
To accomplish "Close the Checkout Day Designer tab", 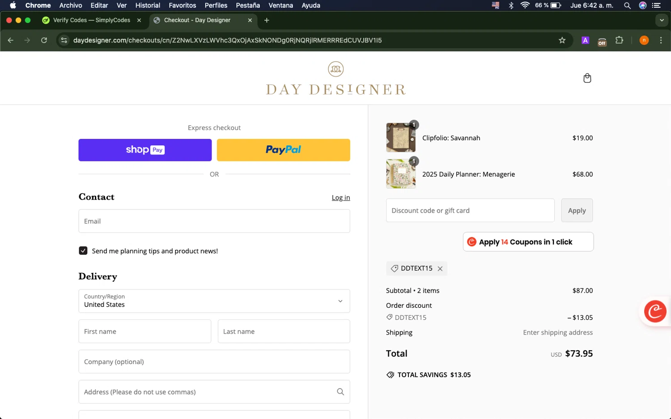I will pyautogui.click(x=250, y=20).
